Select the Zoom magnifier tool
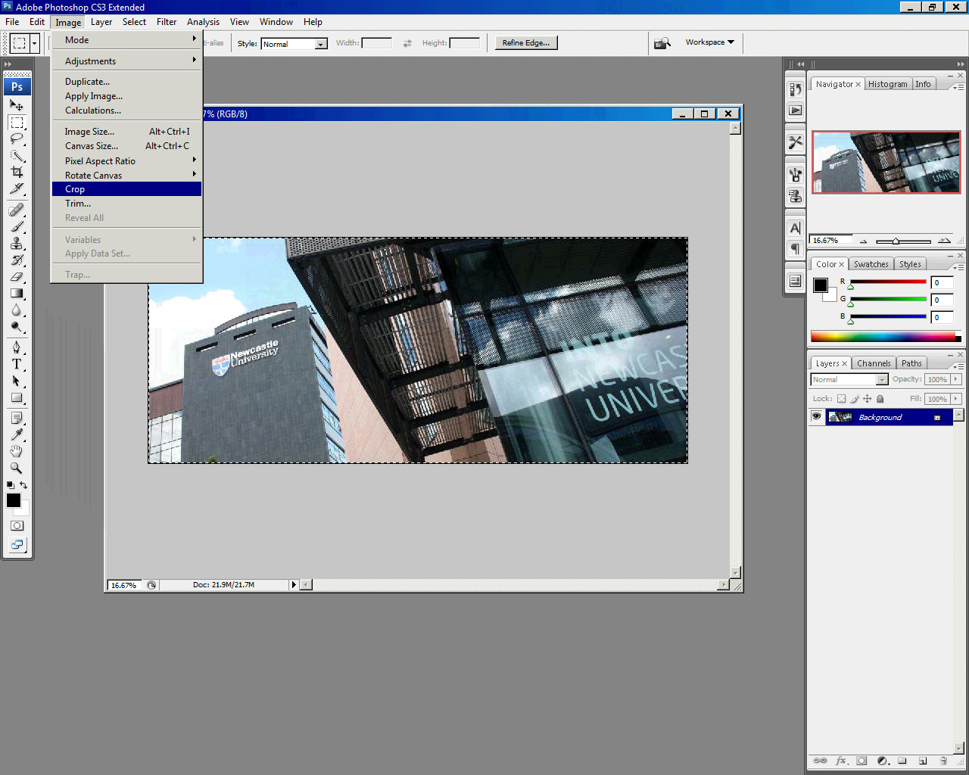 coord(17,468)
